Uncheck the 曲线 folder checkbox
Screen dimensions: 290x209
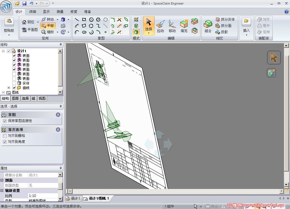pos(14,88)
